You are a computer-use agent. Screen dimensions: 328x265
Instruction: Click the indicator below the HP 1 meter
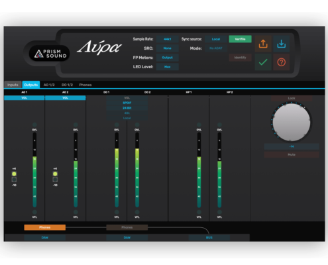click(x=199, y=212)
